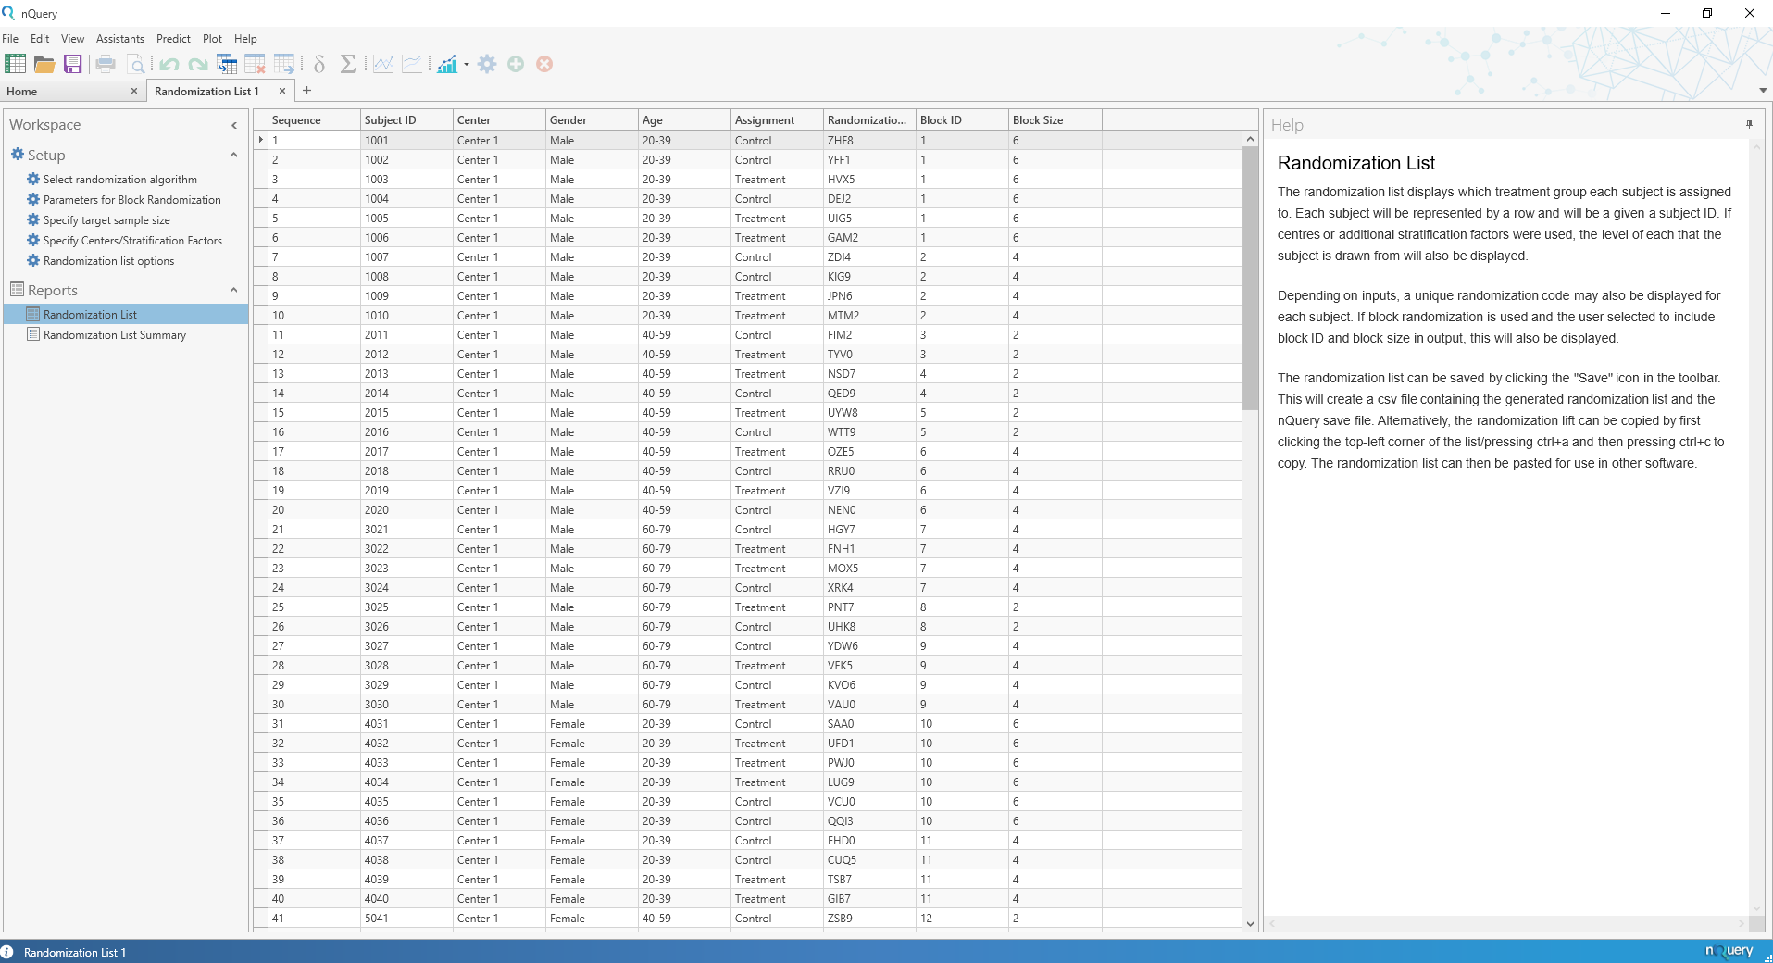
Task: Click the second line chart icon
Action: pos(412,64)
